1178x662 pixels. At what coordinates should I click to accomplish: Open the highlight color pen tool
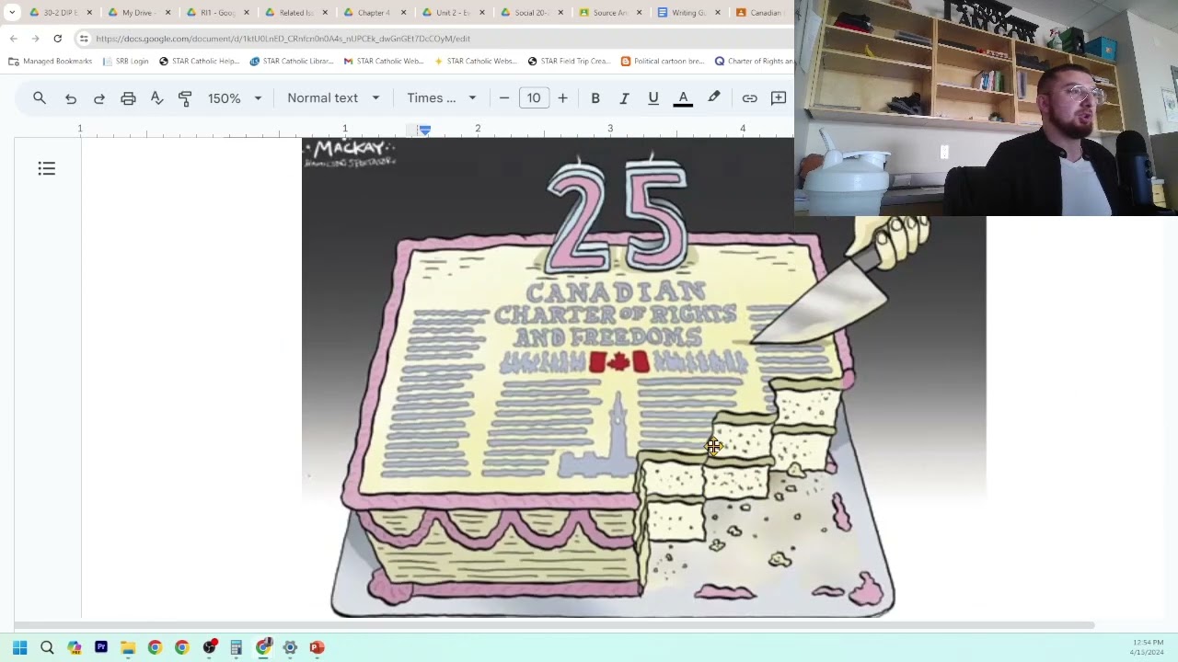(x=713, y=97)
